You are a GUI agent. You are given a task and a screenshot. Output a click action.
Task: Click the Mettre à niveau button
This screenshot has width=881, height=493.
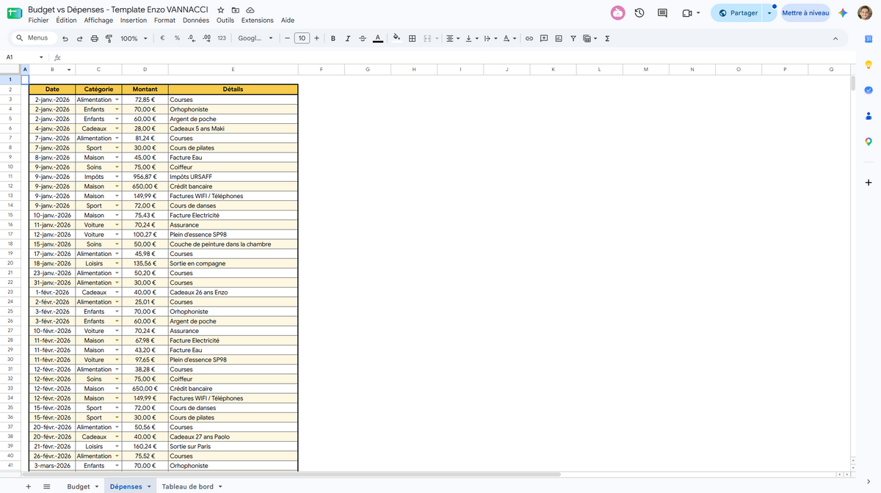pos(805,12)
